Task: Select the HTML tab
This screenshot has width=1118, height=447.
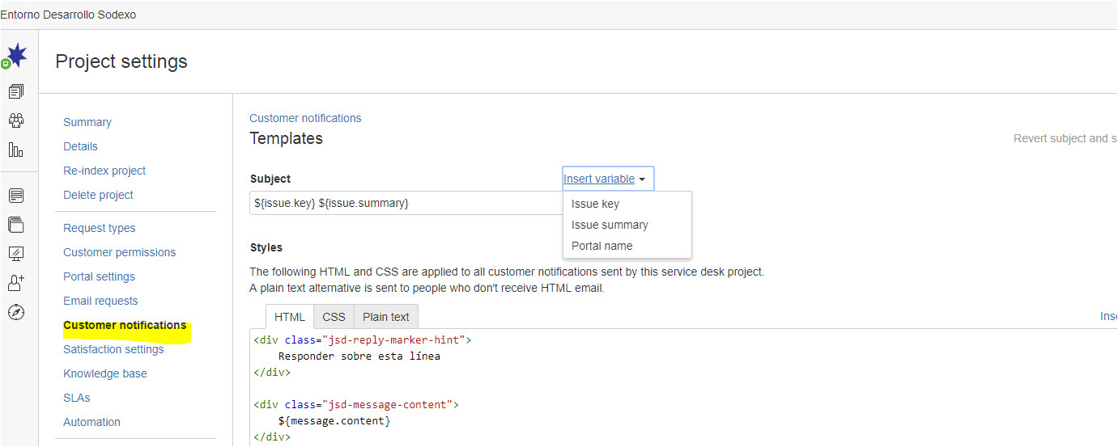Action: pyautogui.click(x=290, y=317)
